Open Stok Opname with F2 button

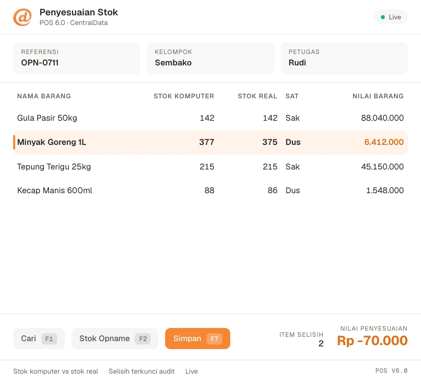pos(115,339)
